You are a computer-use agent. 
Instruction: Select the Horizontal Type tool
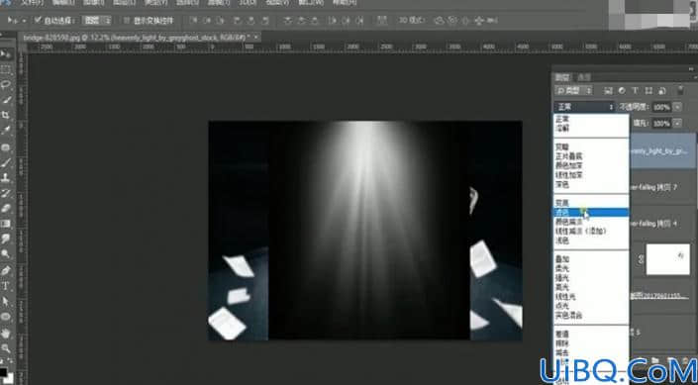point(6,285)
